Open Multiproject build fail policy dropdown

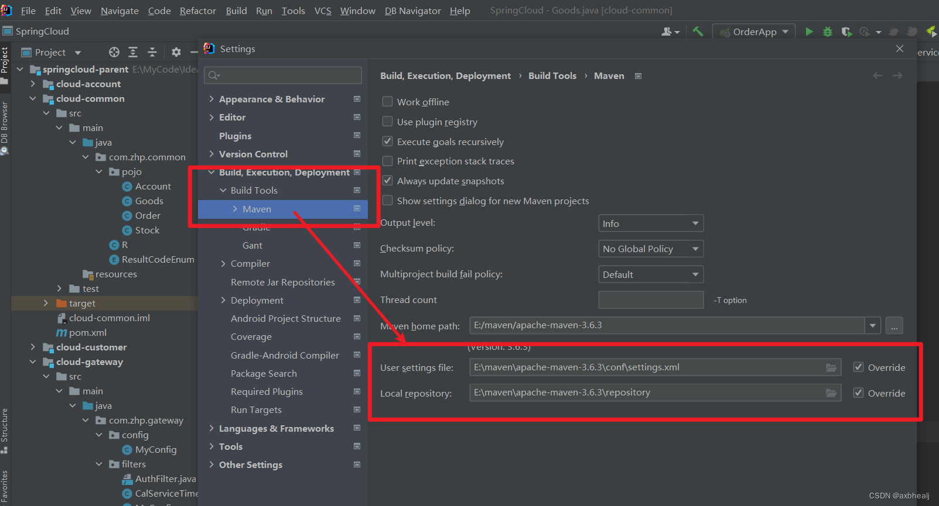click(651, 274)
